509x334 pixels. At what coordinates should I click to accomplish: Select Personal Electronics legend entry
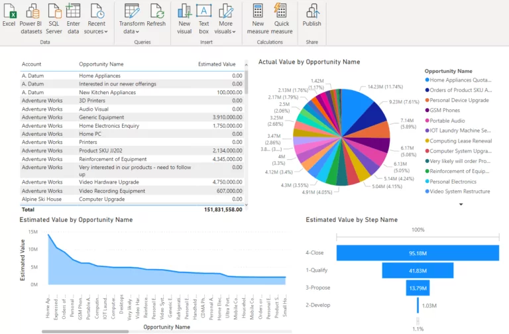[x=451, y=182]
